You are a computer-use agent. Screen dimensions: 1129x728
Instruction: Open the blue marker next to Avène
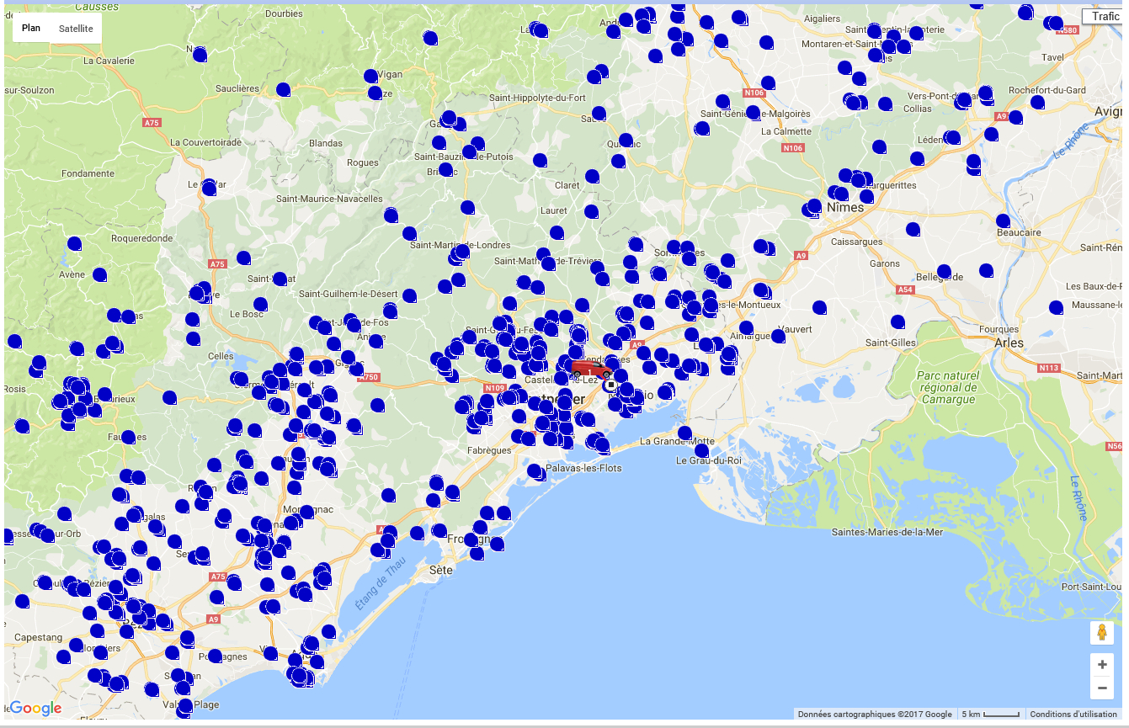[x=99, y=274]
